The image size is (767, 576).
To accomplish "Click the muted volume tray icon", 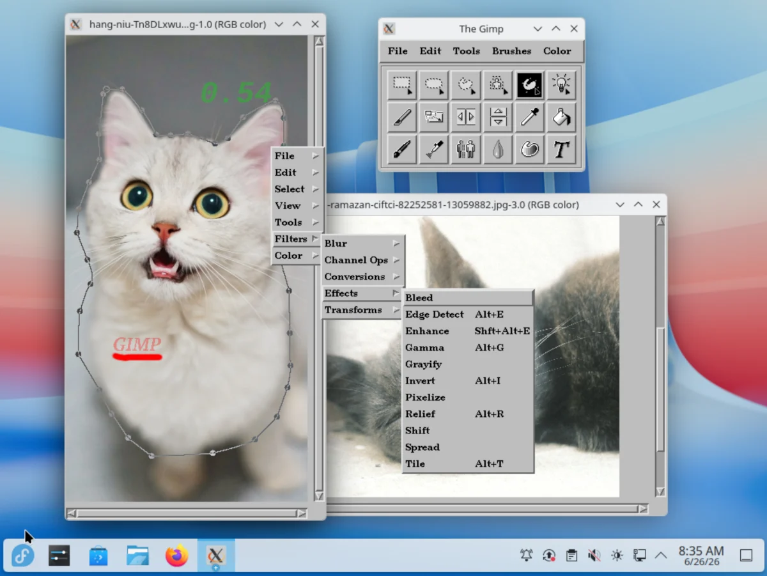I will click(594, 556).
